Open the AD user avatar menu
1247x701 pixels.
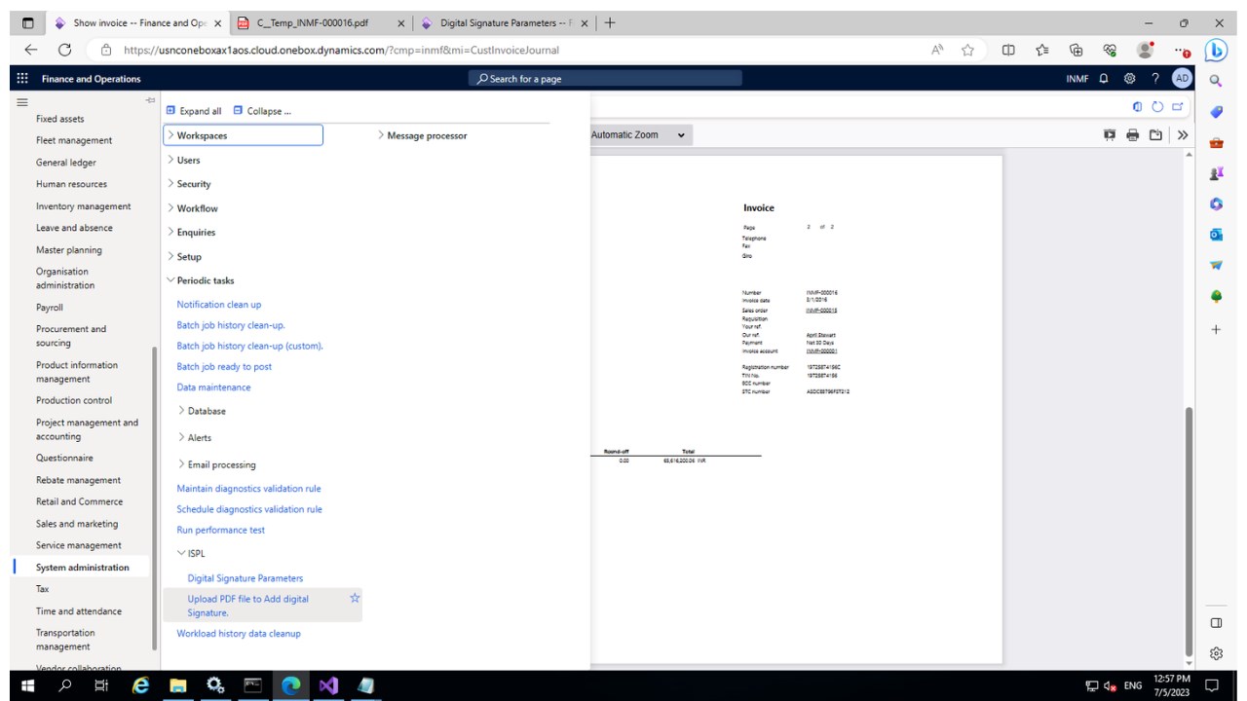tap(1182, 79)
